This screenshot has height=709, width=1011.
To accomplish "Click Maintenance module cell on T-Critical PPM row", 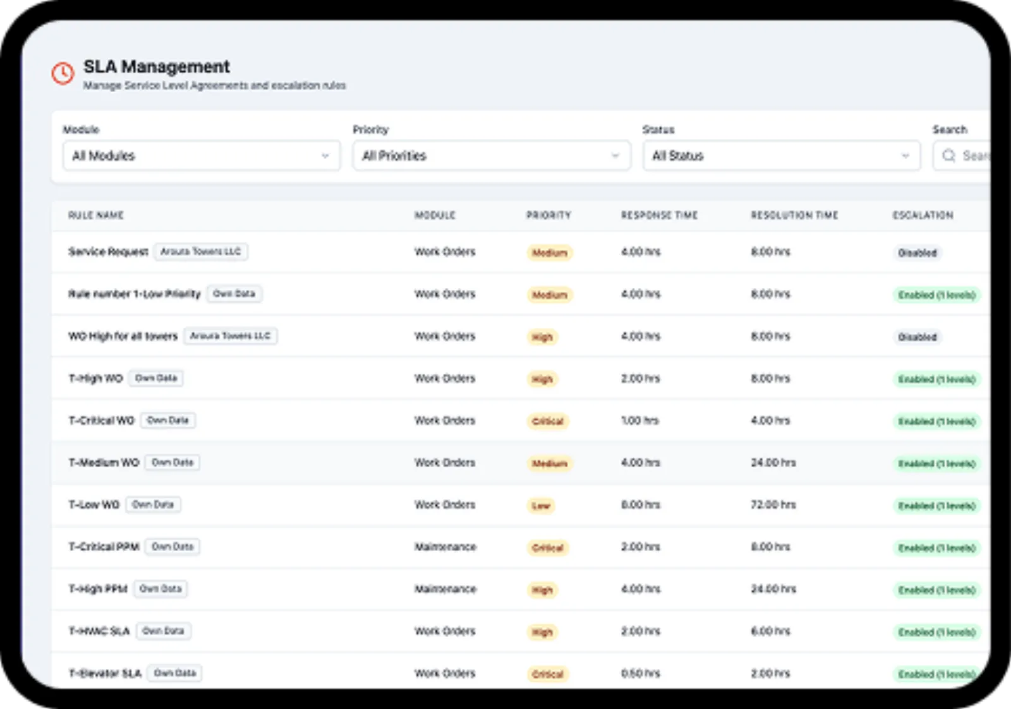I will click(445, 547).
